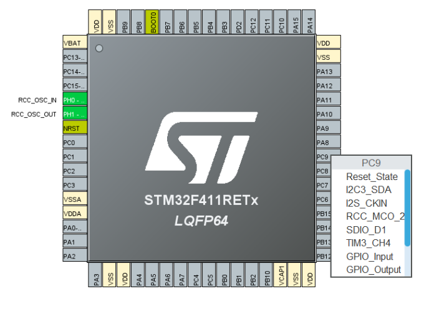Click pin PC6
434x309 pixels.
[x=323, y=198]
